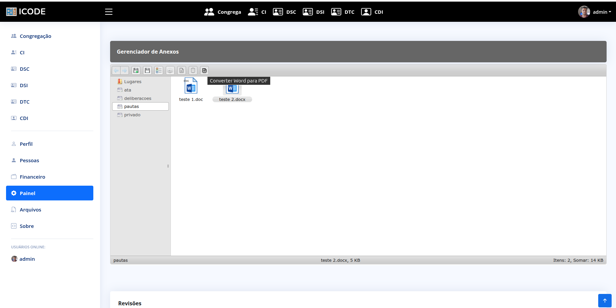The image size is (616, 308).
Task: Open the Arquivos sidebar link
Action: click(30, 209)
